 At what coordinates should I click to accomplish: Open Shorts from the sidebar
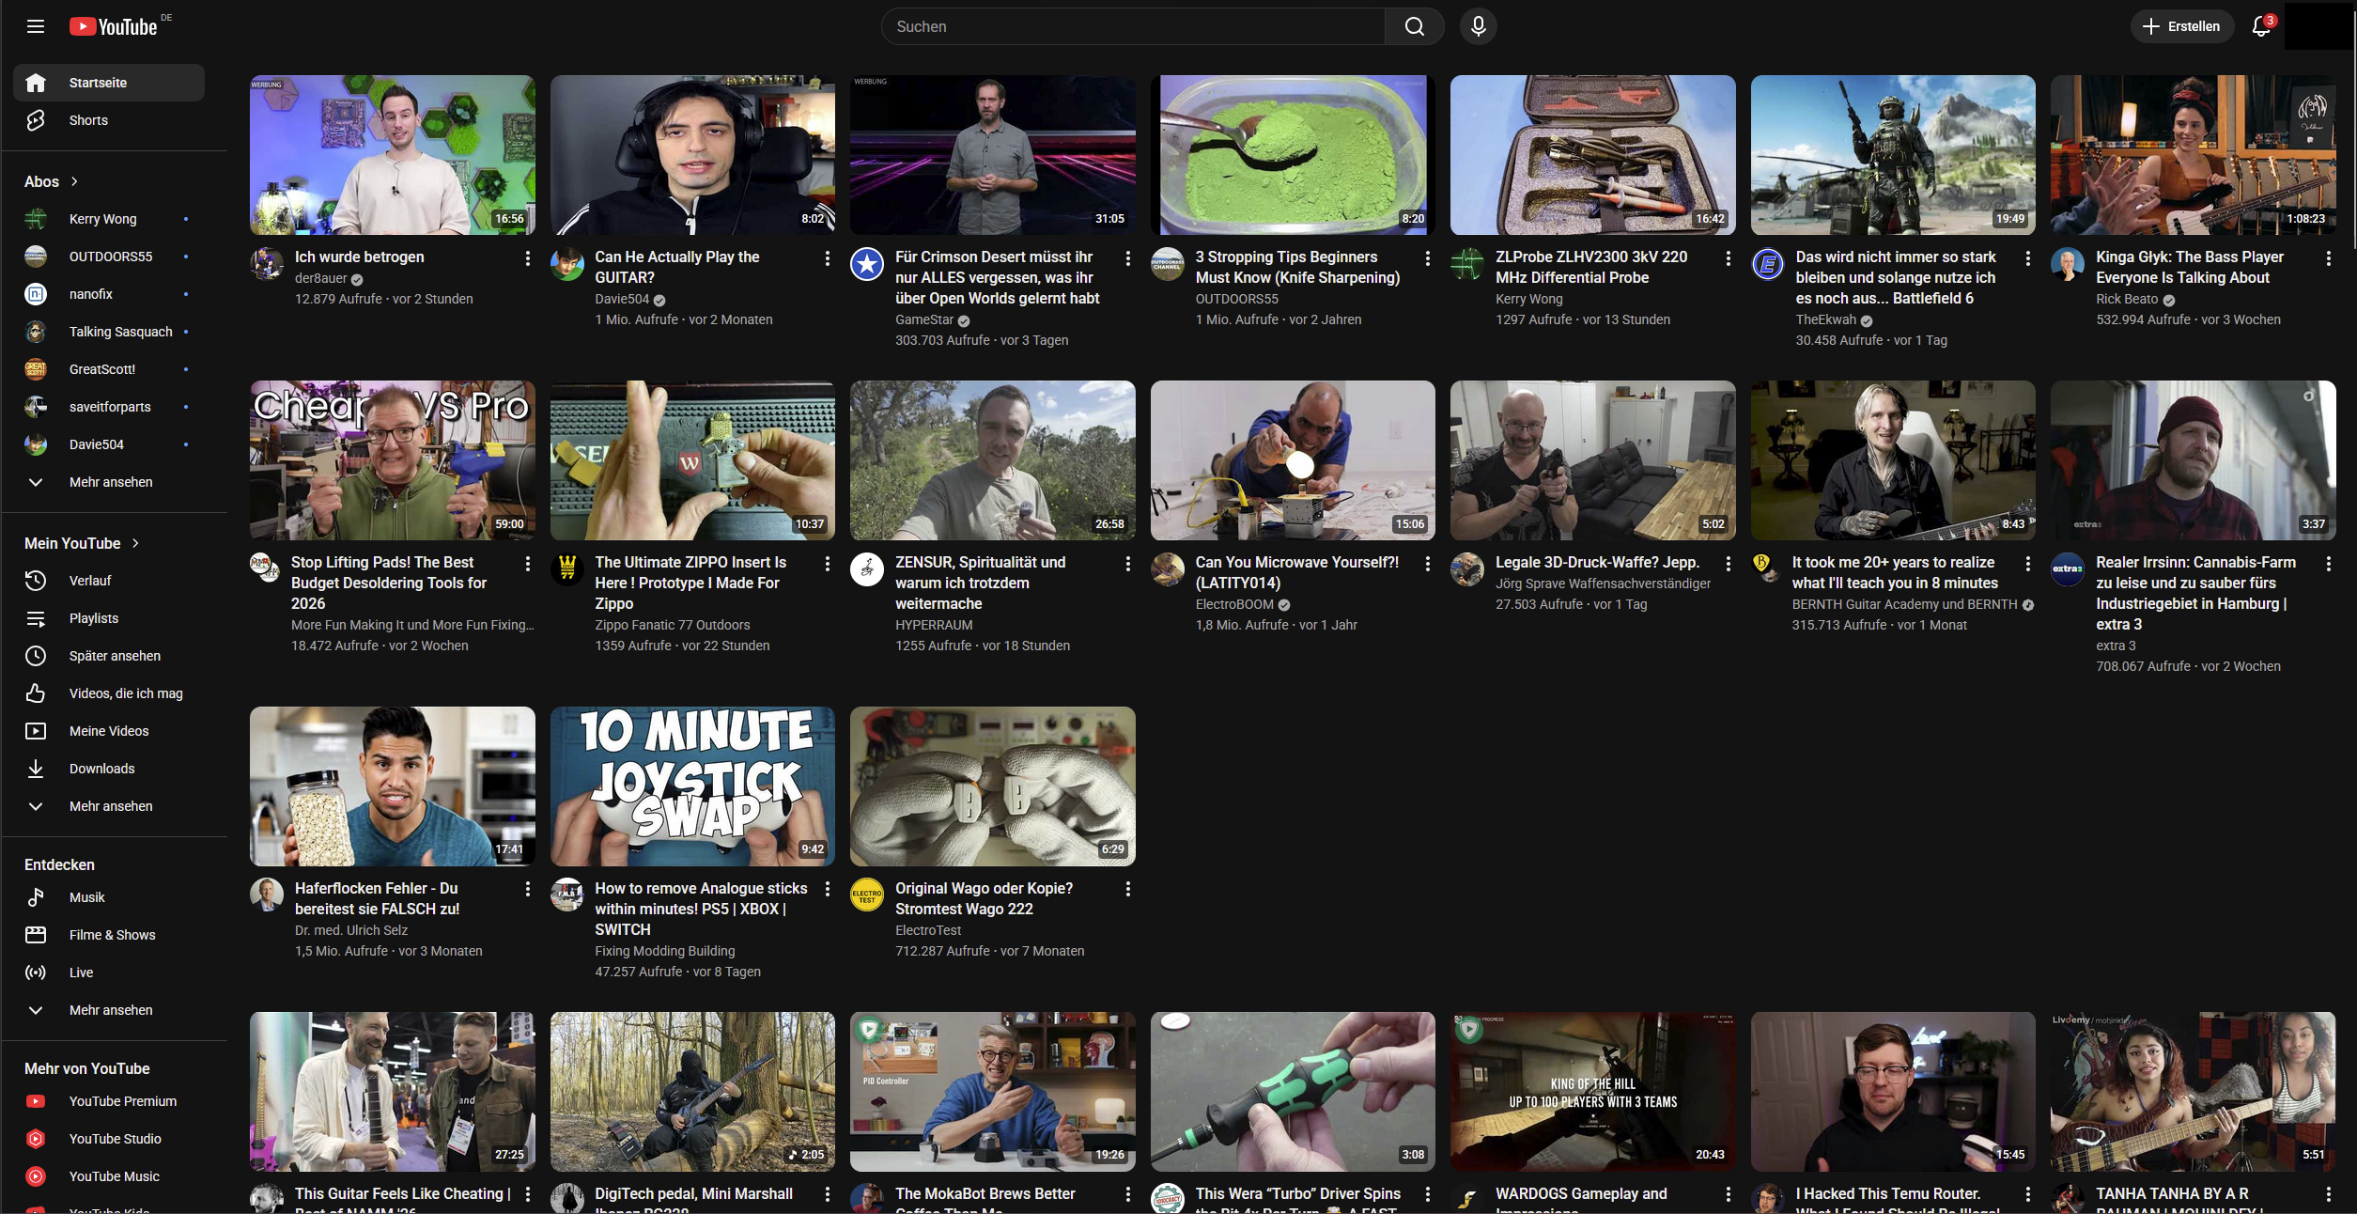click(x=88, y=120)
